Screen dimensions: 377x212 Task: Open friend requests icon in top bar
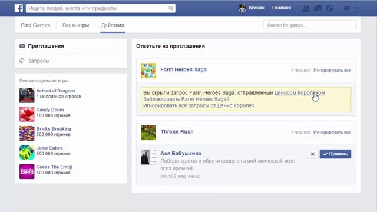tap(306, 8)
